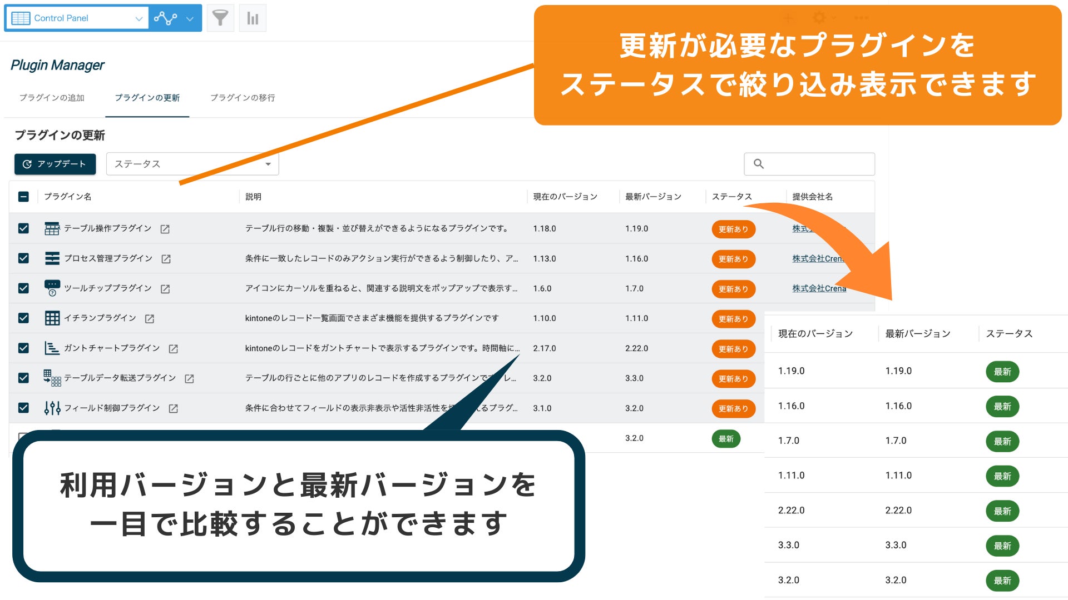
Task: Click the filter funnel icon
Action: [220, 18]
